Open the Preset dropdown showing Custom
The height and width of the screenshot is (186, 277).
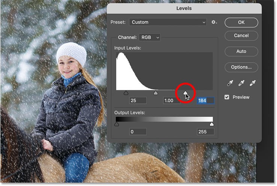point(168,22)
